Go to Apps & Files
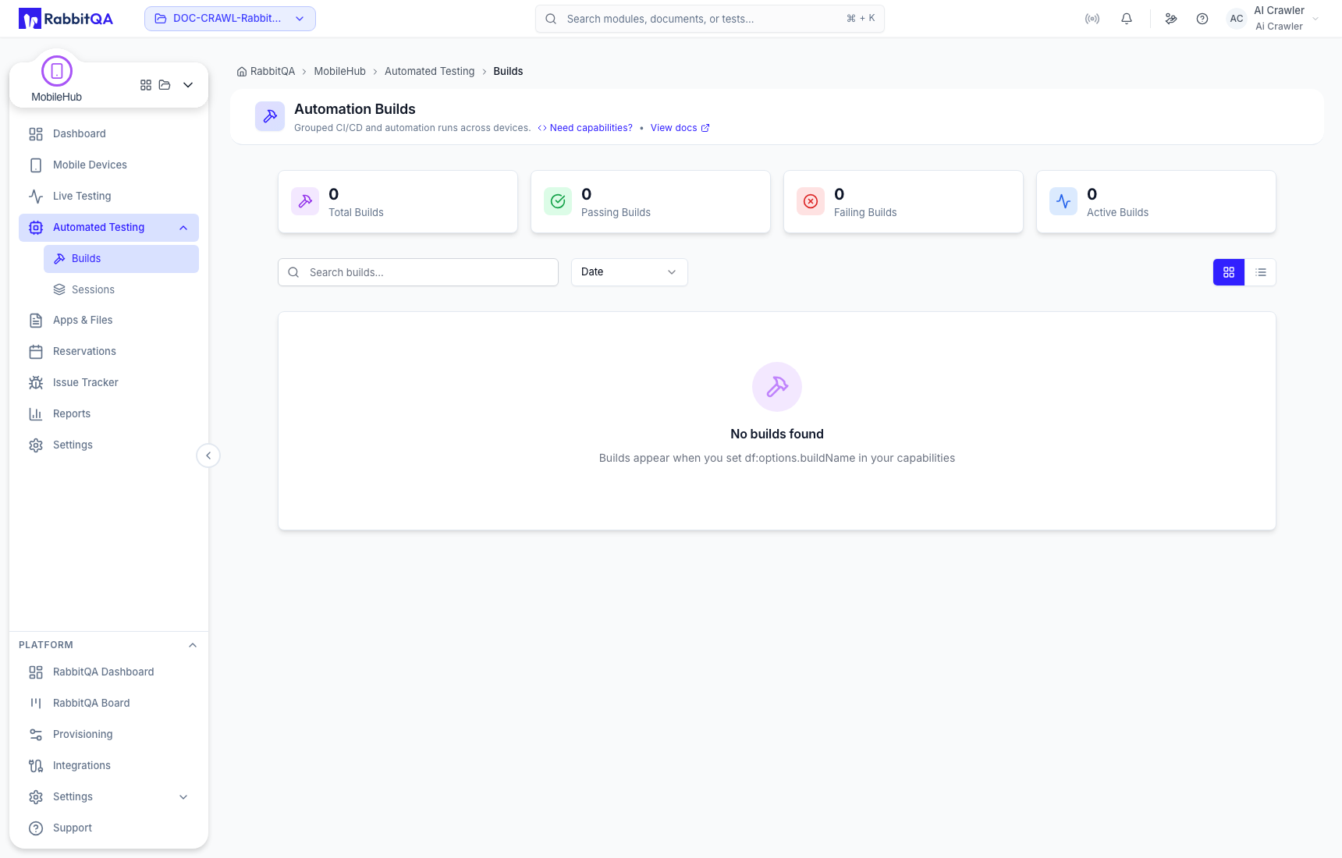Viewport: 1342px width, 858px height. point(108,321)
